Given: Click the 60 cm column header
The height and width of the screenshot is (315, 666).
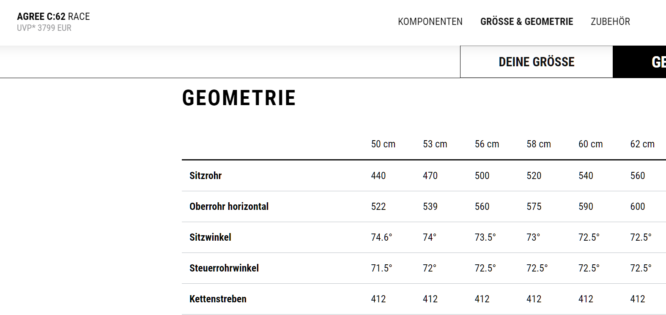Looking at the screenshot, I should pos(590,144).
